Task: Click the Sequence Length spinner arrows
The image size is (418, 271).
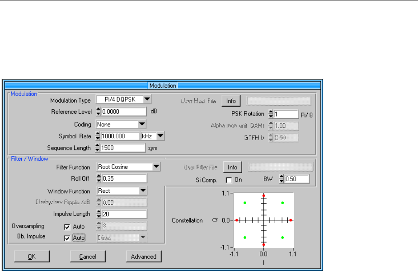Action: [97, 148]
